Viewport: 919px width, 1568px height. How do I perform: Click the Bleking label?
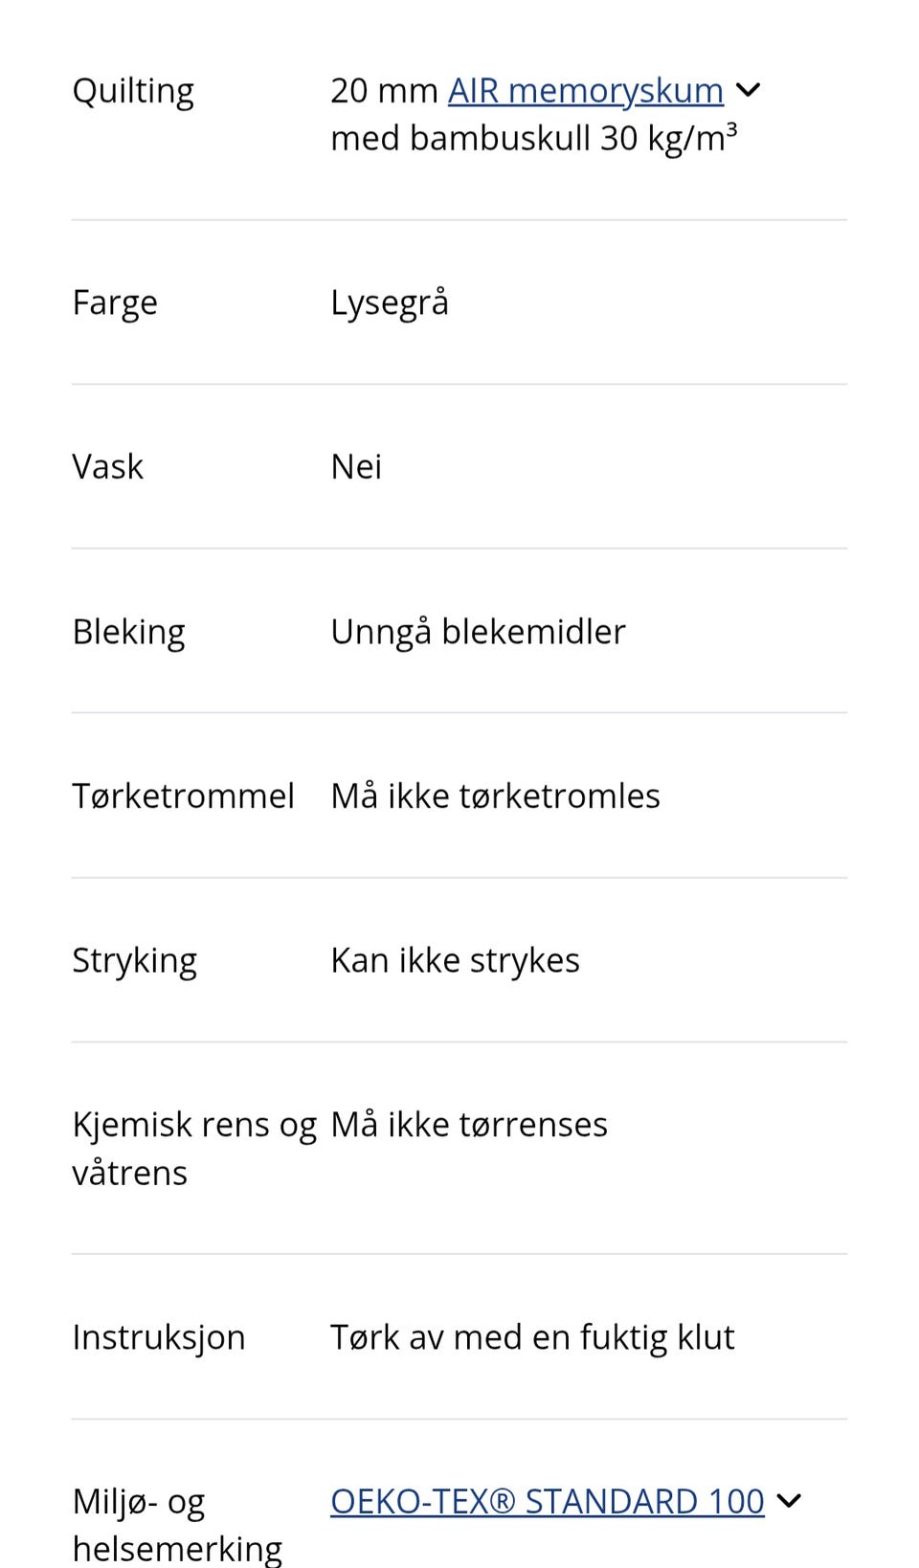tap(128, 632)
